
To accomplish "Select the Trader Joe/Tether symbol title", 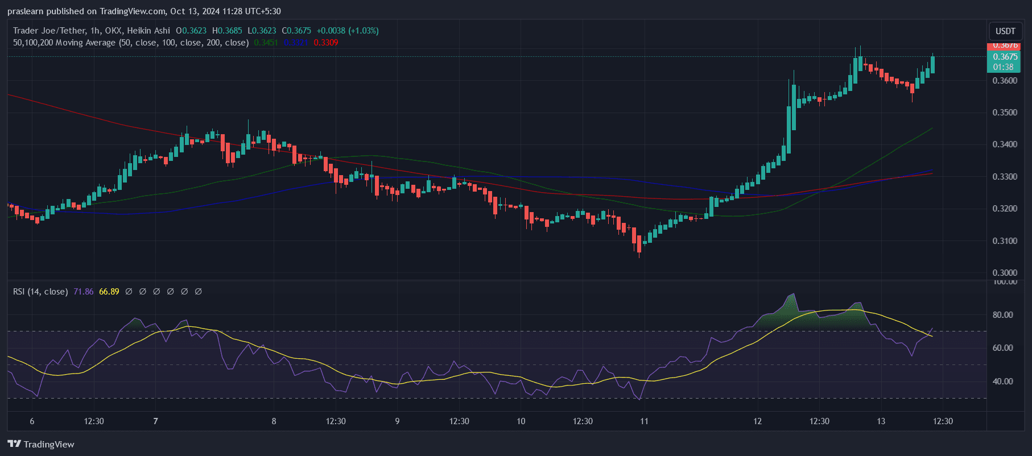I will [91, 31].
